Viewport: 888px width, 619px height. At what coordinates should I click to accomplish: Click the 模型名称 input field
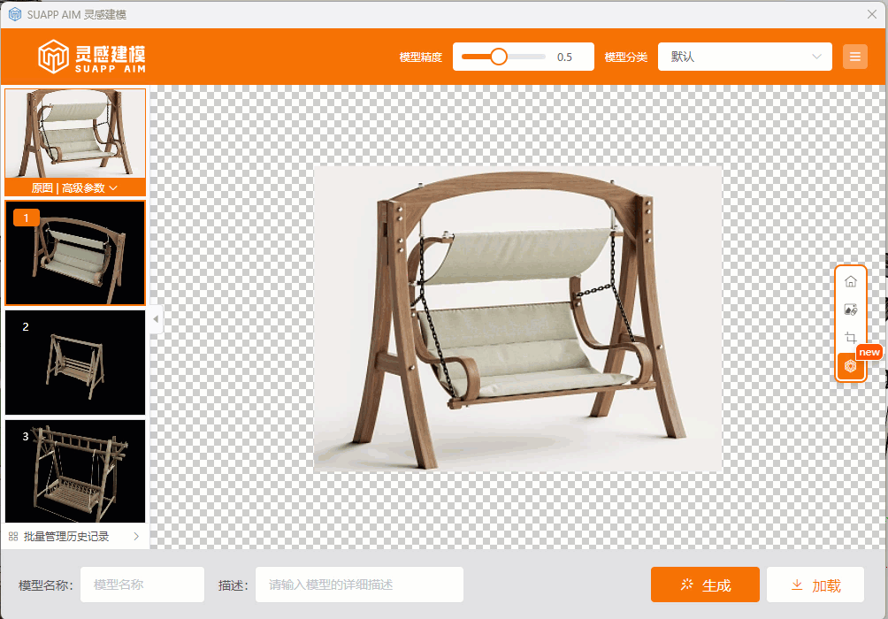(x=142, y=585)
